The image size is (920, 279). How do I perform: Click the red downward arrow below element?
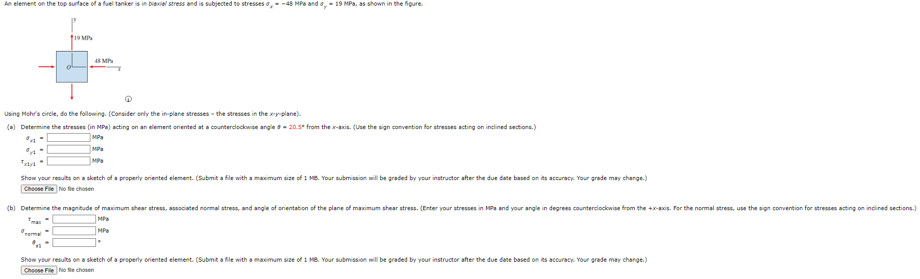[72, 91]
